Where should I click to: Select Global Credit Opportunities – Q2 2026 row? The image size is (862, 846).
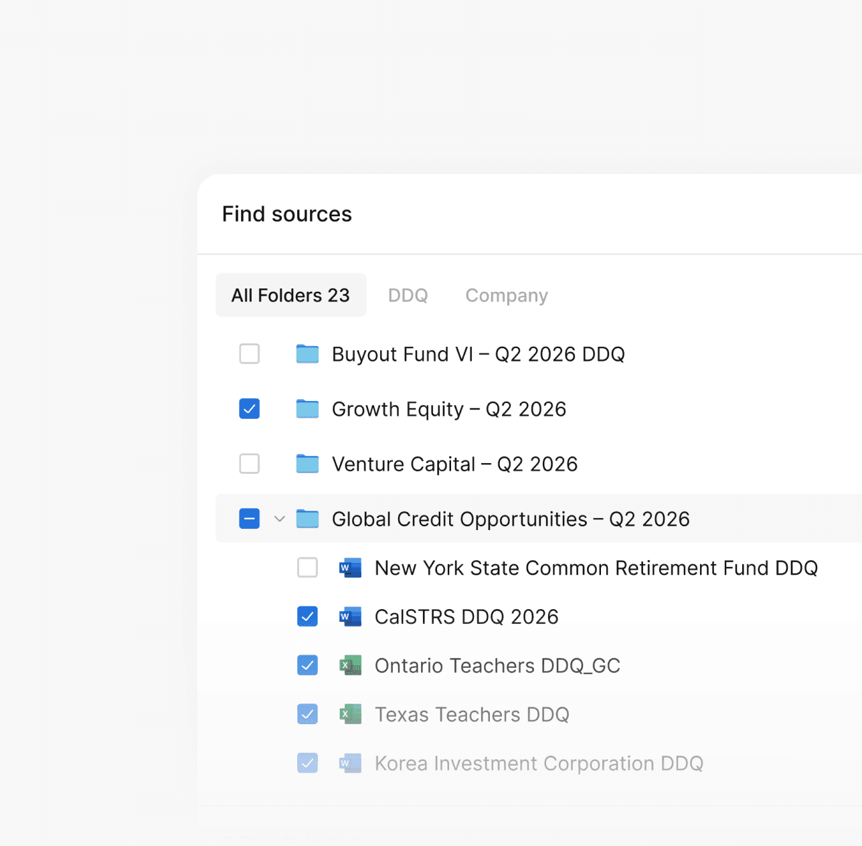(539, 519)
